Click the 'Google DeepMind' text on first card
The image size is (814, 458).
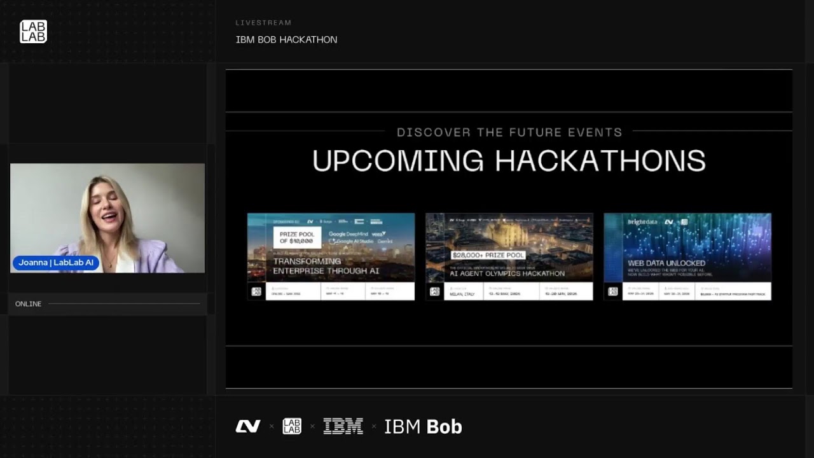pyautogui.click(x=348, y=234)
